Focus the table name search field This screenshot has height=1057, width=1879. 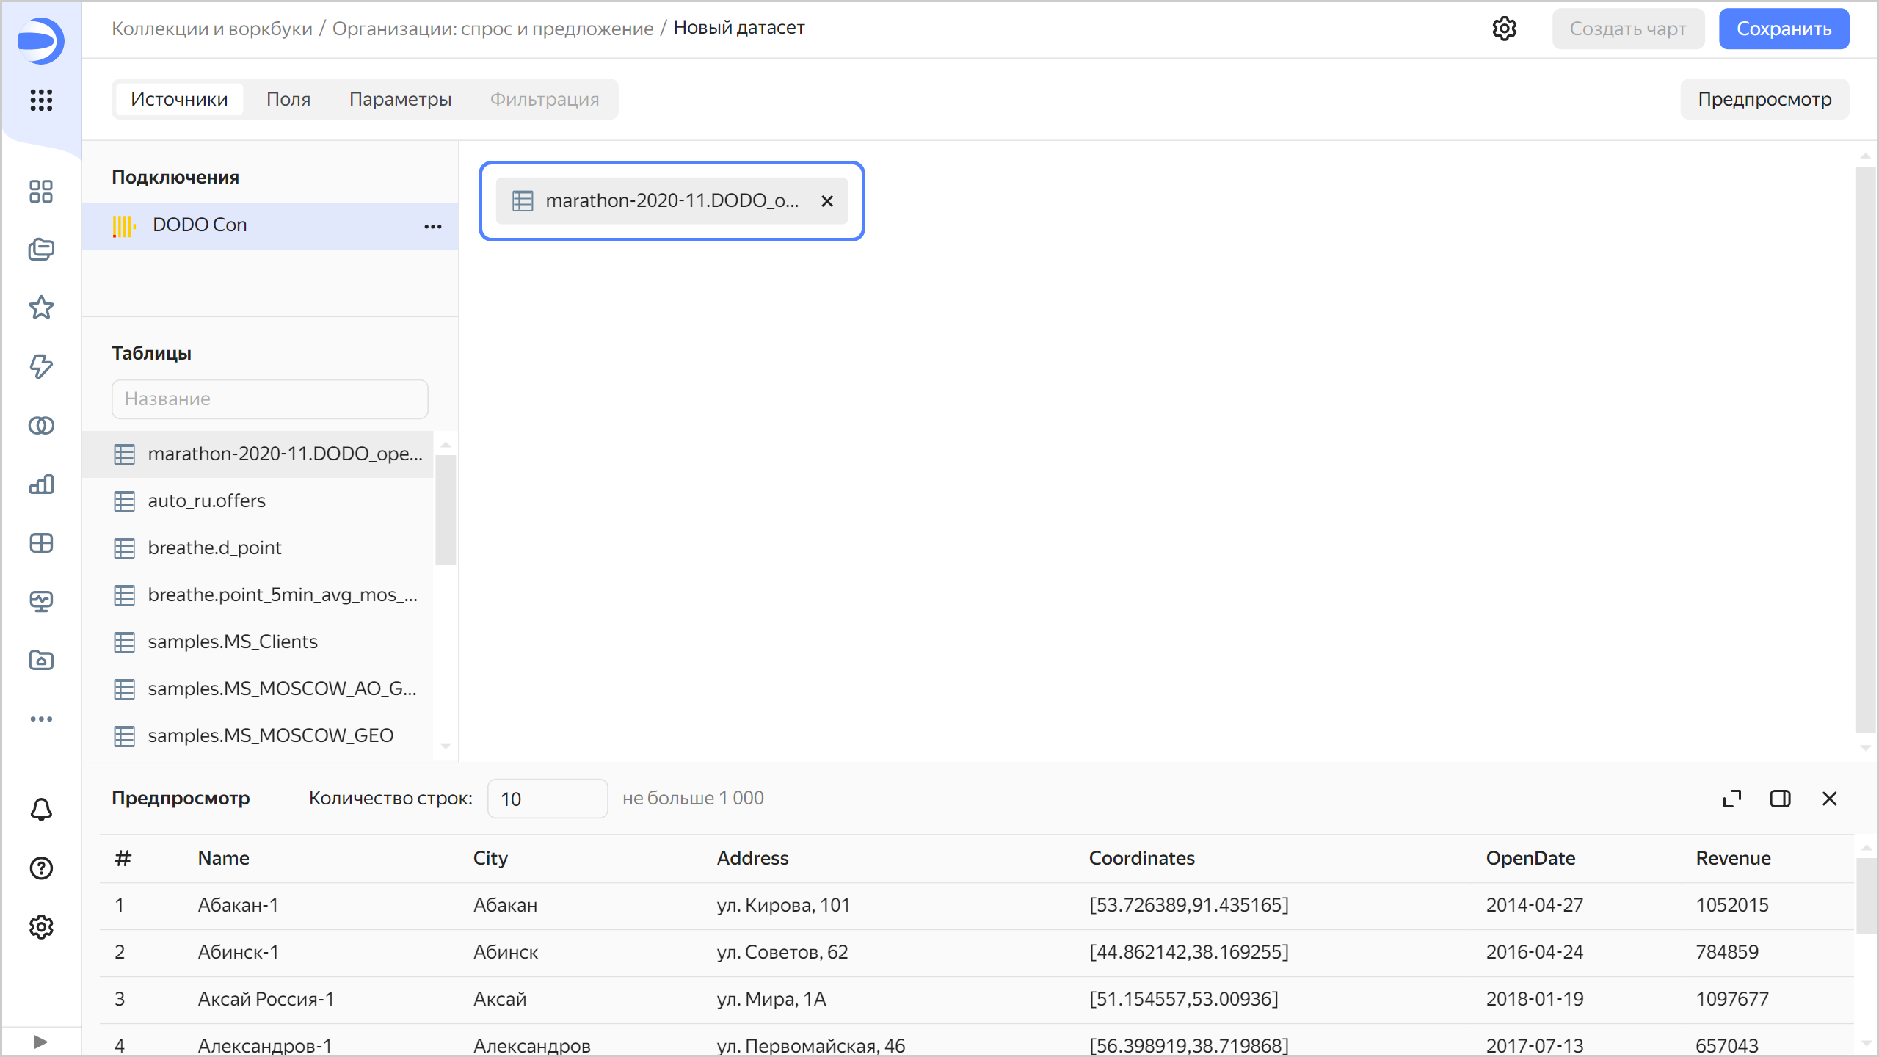point(269,399)
